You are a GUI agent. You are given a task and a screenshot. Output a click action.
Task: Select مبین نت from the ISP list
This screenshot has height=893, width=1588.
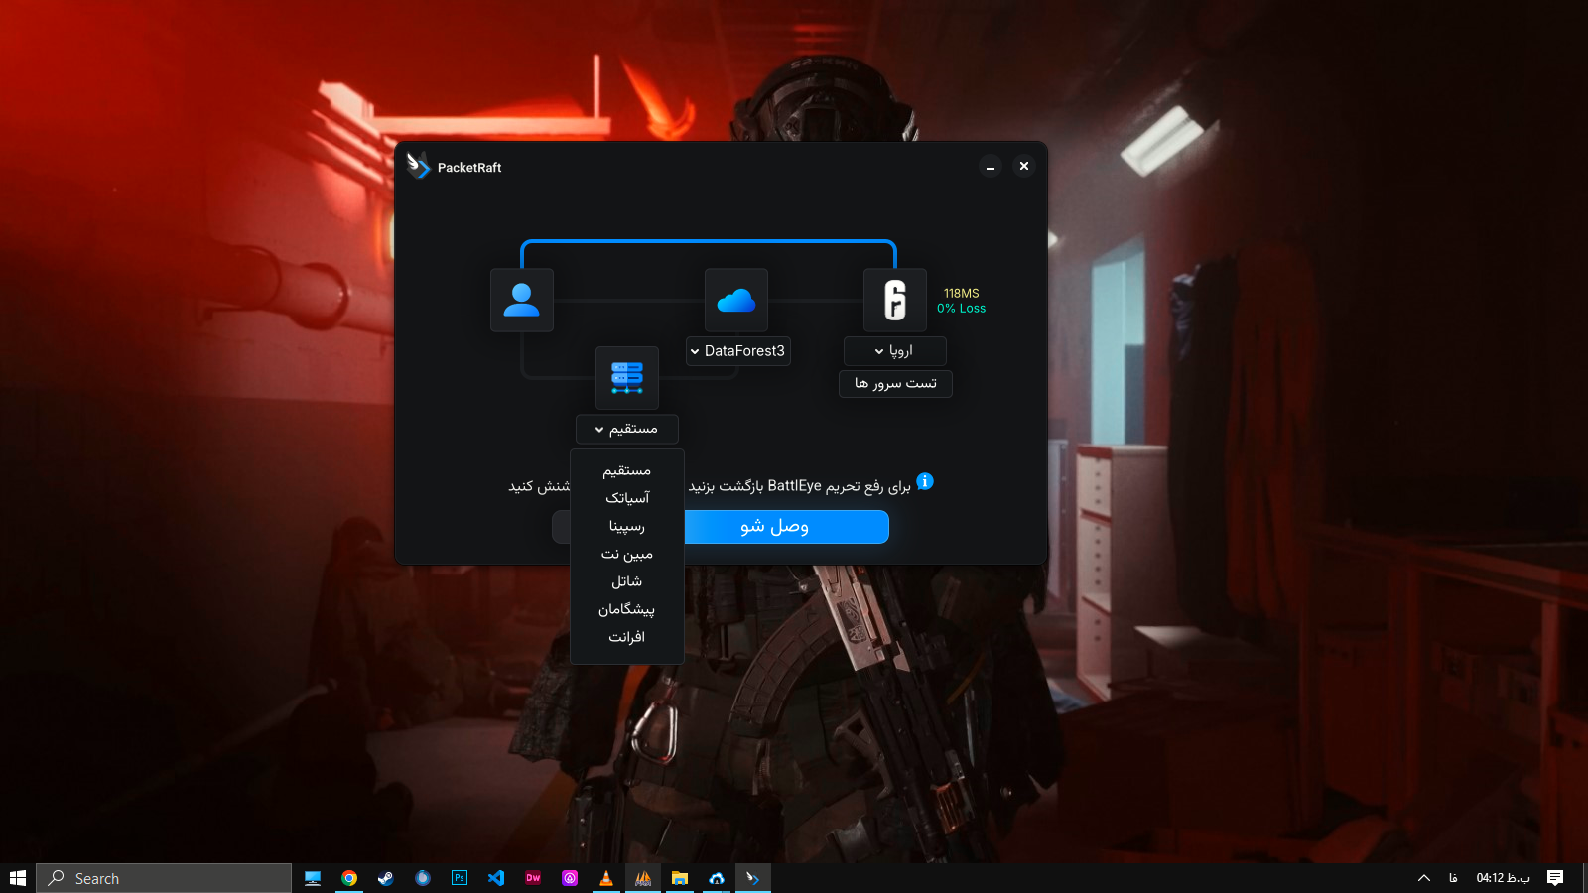click(x=627, y=554)
